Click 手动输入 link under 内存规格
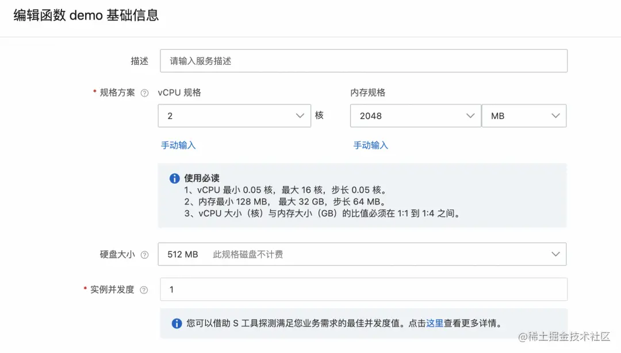This screenshot has height=353, width=621. pos(371,145)
